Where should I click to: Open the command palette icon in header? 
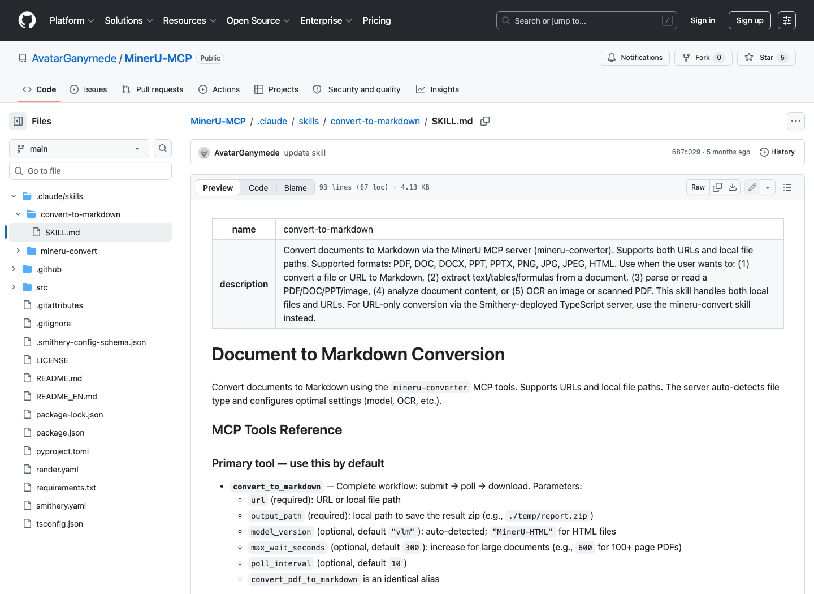tap(787, 20)
